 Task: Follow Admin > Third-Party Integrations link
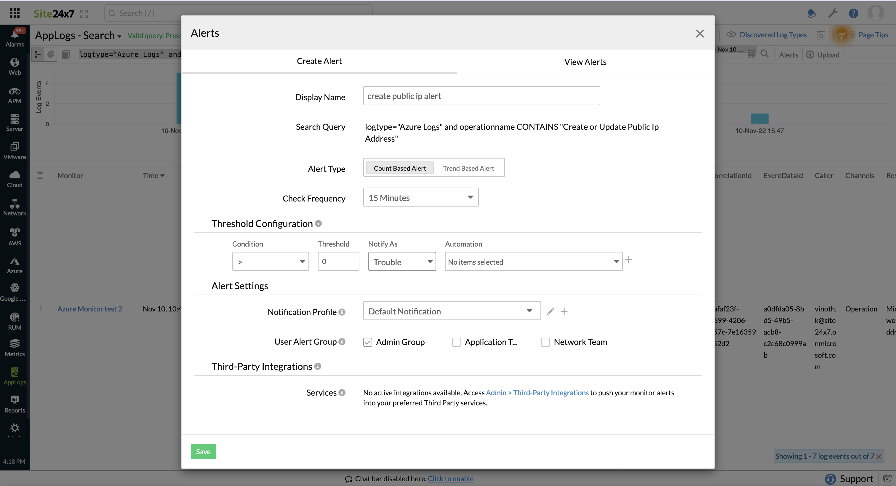pos(537,393)
